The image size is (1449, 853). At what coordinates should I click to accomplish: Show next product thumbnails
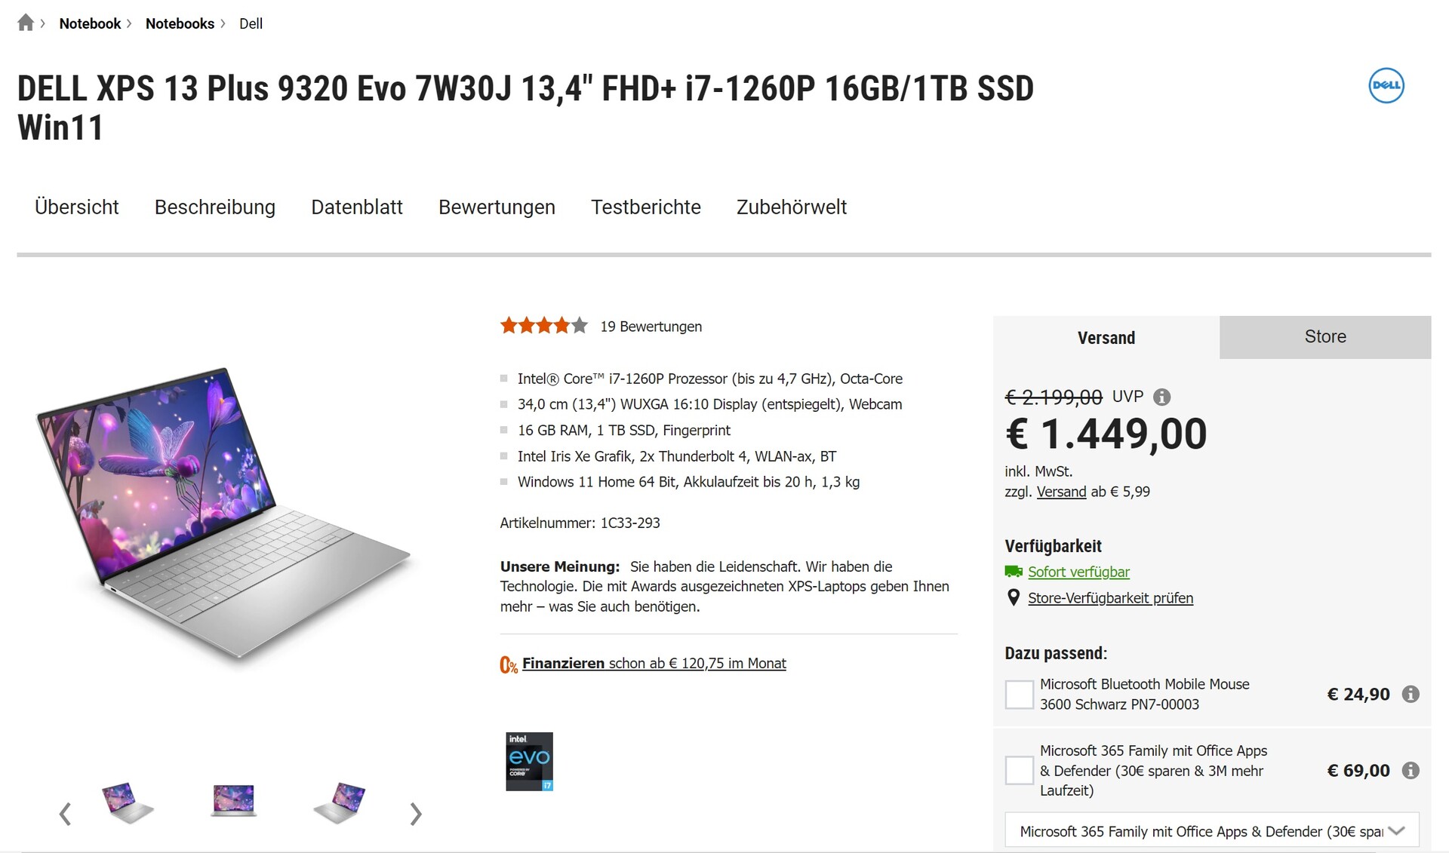coord(416,814)
